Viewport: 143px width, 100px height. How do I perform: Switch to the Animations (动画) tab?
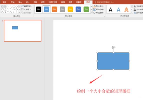point(43,2)
